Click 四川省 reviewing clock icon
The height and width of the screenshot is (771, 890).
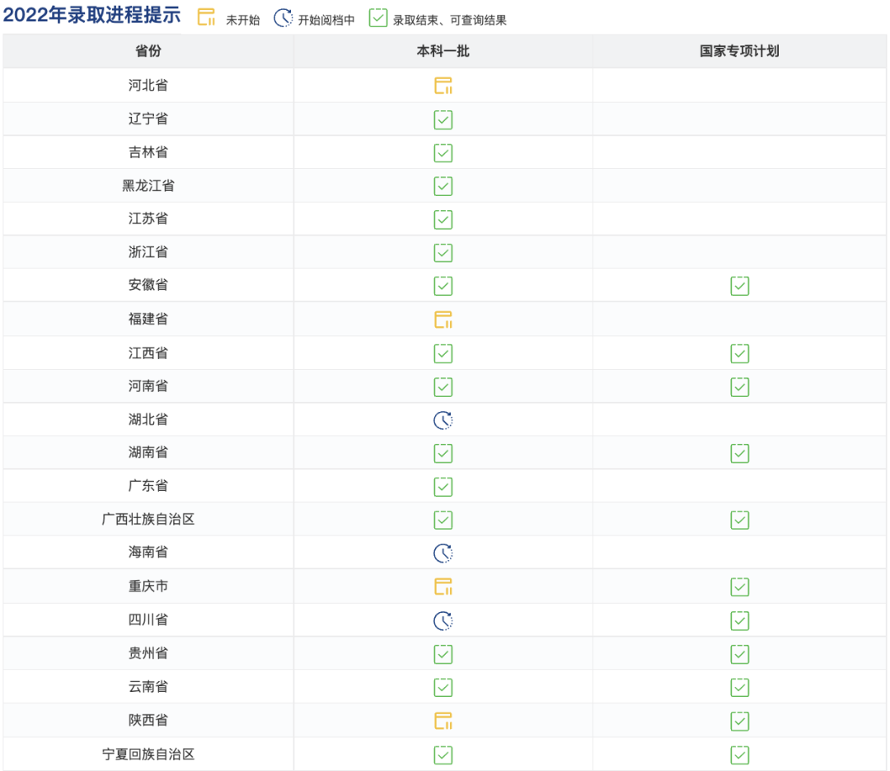point(443,619)
